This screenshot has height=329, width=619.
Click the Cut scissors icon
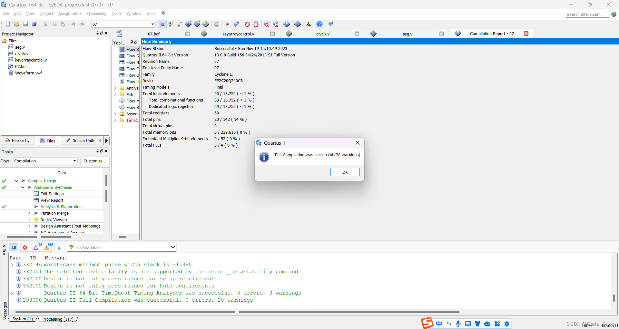point(45,24)
